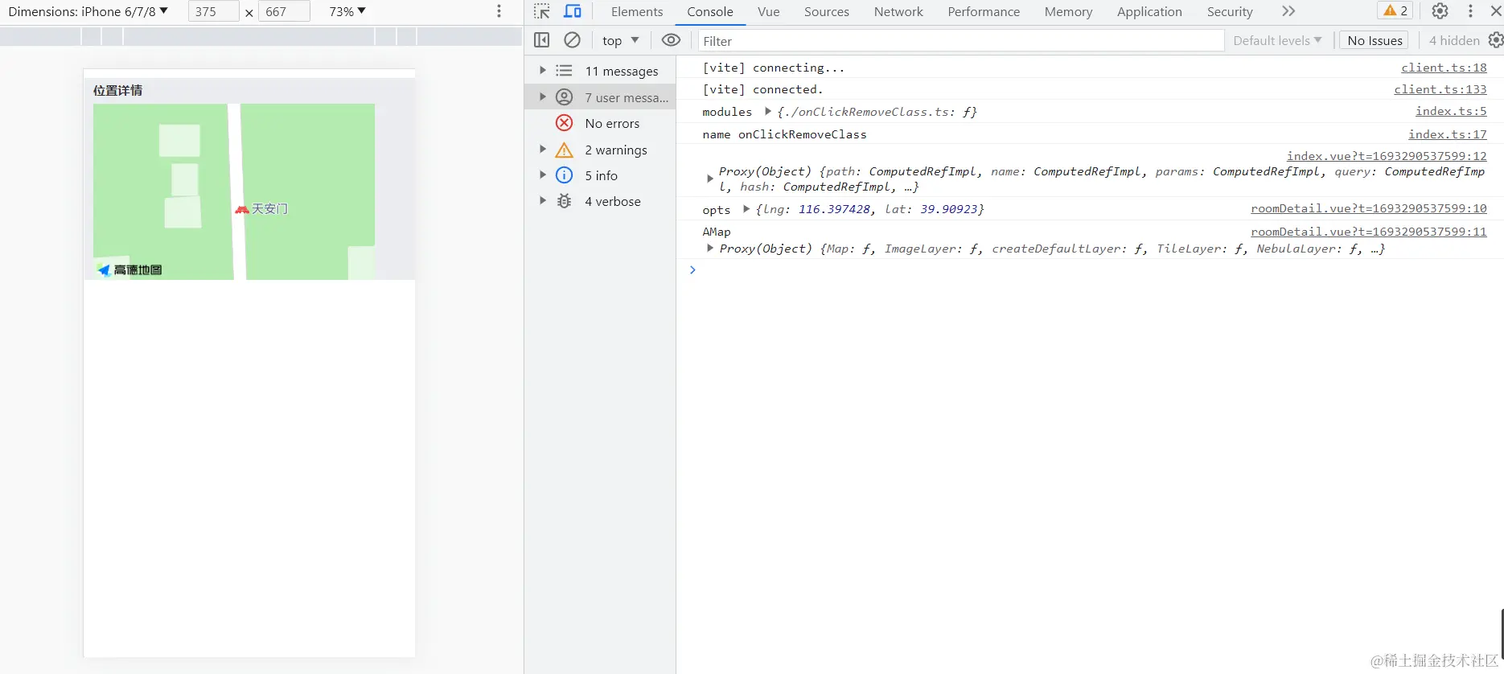Expand the 2 warnings group
1504x674 pixels.
[x=543, y=150]
